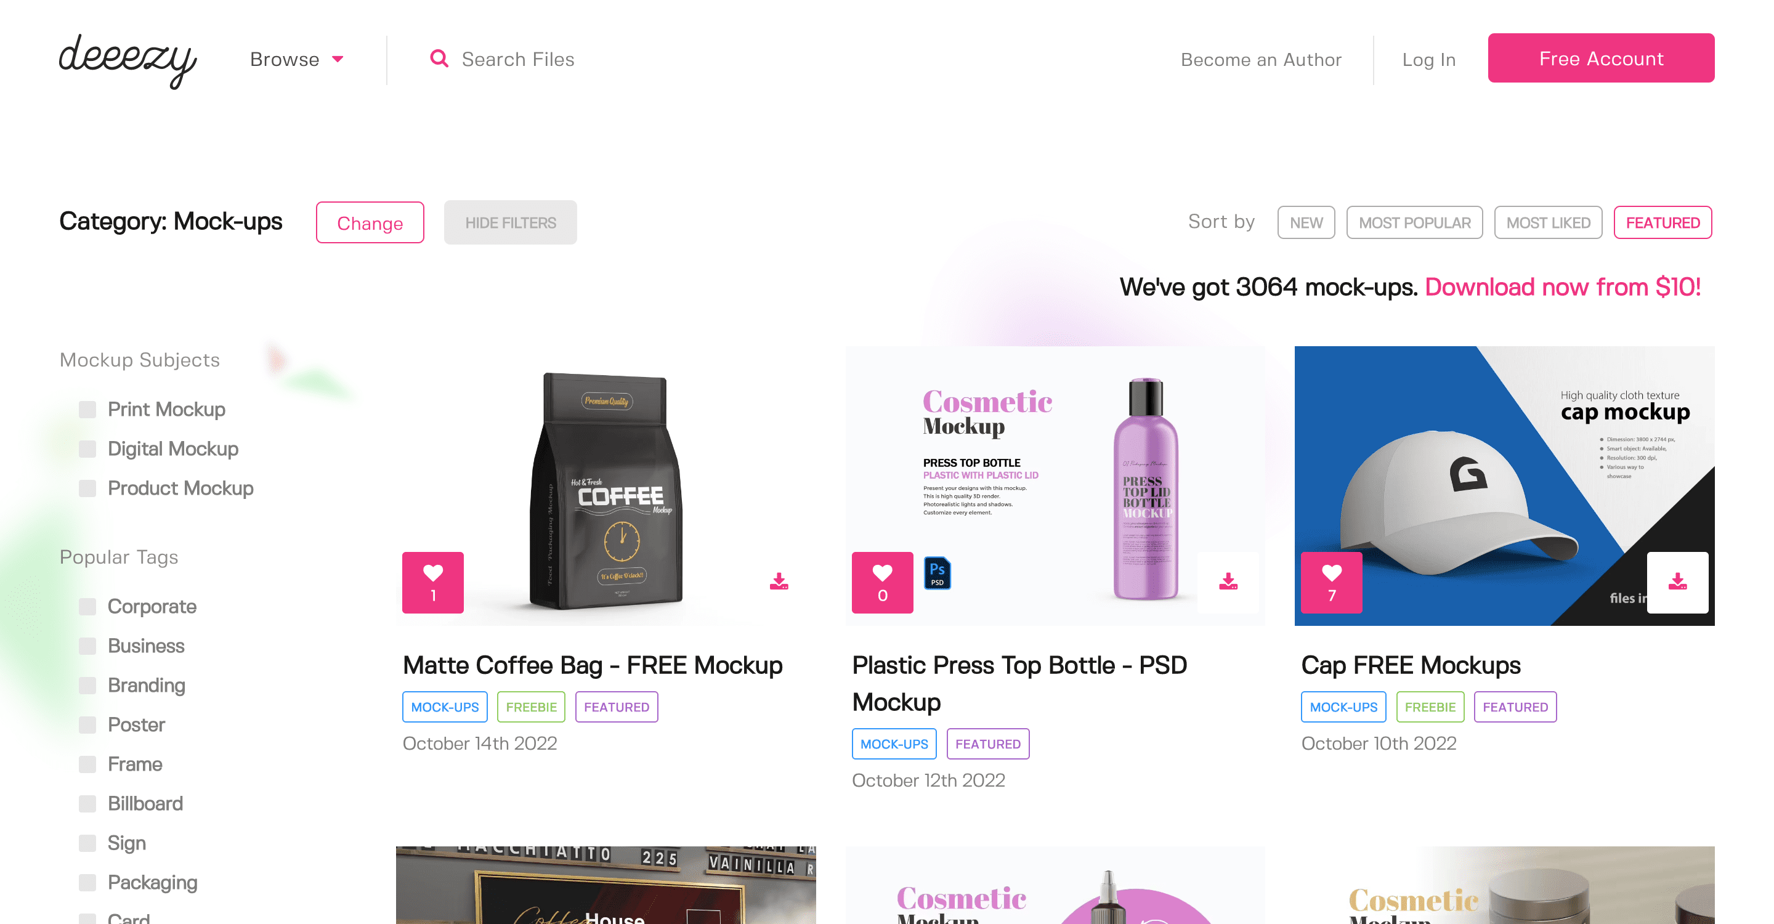This screenshot has height=924, width=1774.
Task: Change the Mock-ups category
Action: pos(370,222)
